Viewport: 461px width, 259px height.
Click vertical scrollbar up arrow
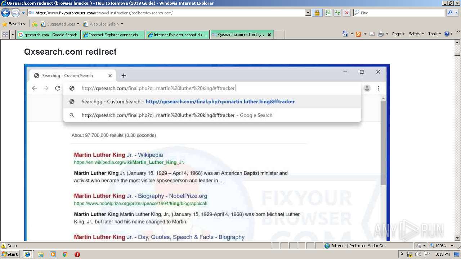(457, 42)
